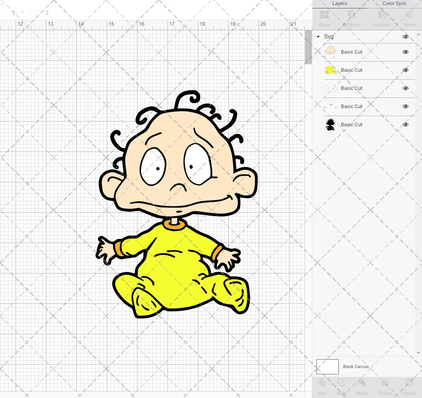The height and width of the screenshot is (398, 422).
Task: Hide the white eyes Basic Cut layer
Action: [405, 88]
